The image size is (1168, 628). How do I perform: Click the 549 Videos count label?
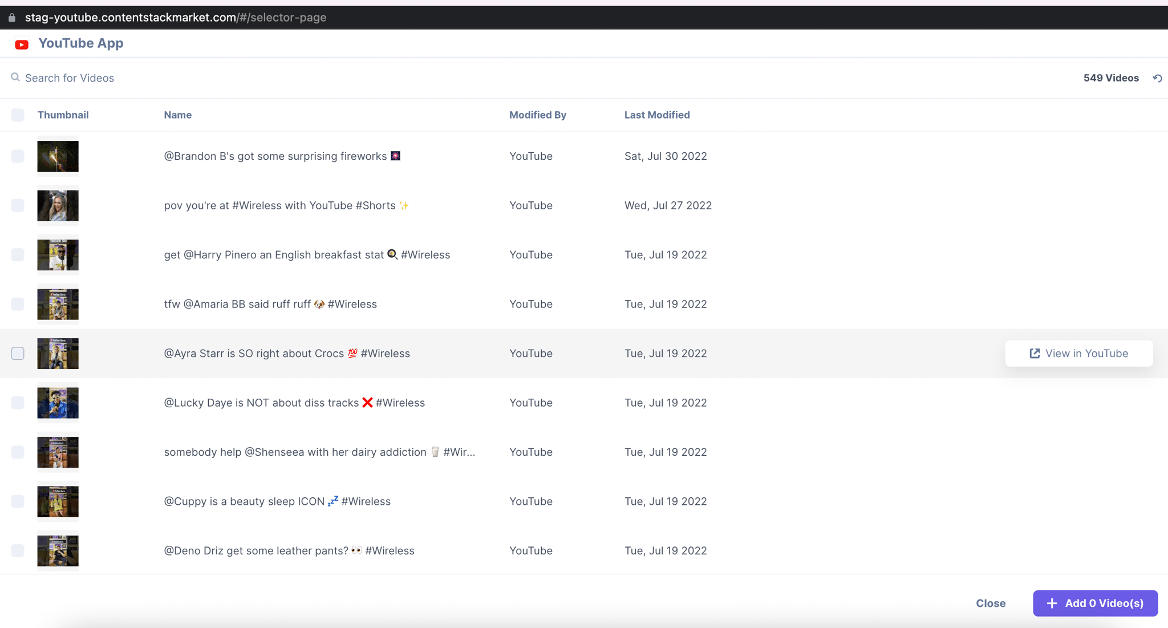[x=1111, y=78]
